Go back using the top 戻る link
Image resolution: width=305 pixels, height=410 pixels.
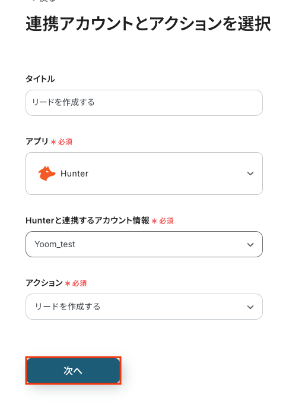click(45, 1)
